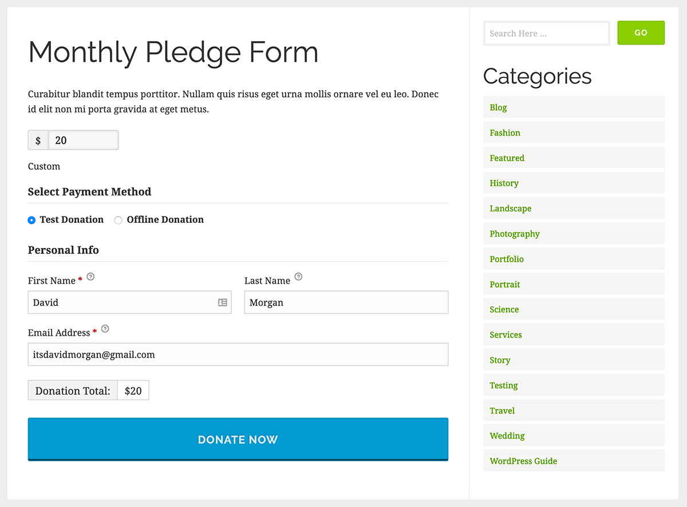Click the contact autofill icon in First Name
This screenshot has width=687, height=507.
[223, 302]
